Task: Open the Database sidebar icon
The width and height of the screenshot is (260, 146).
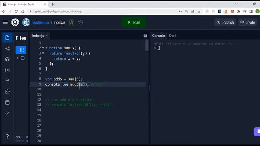Action: click(7, 103)
